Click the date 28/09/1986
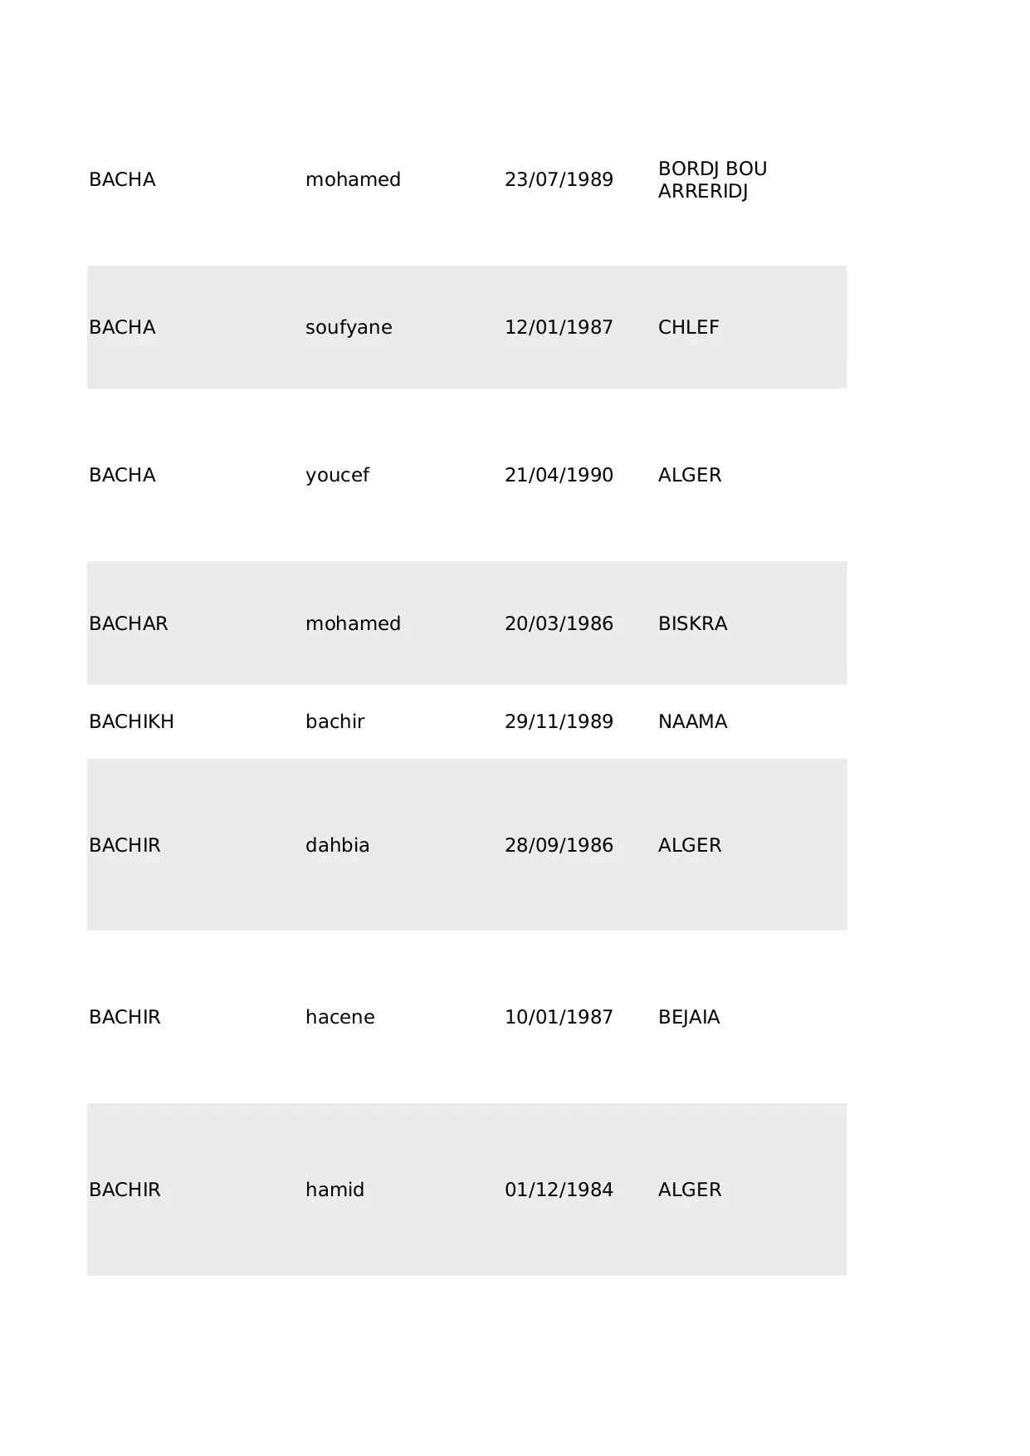Image resolution: width=1030 pixels, height=1456 pixels. tap(559, 846)
